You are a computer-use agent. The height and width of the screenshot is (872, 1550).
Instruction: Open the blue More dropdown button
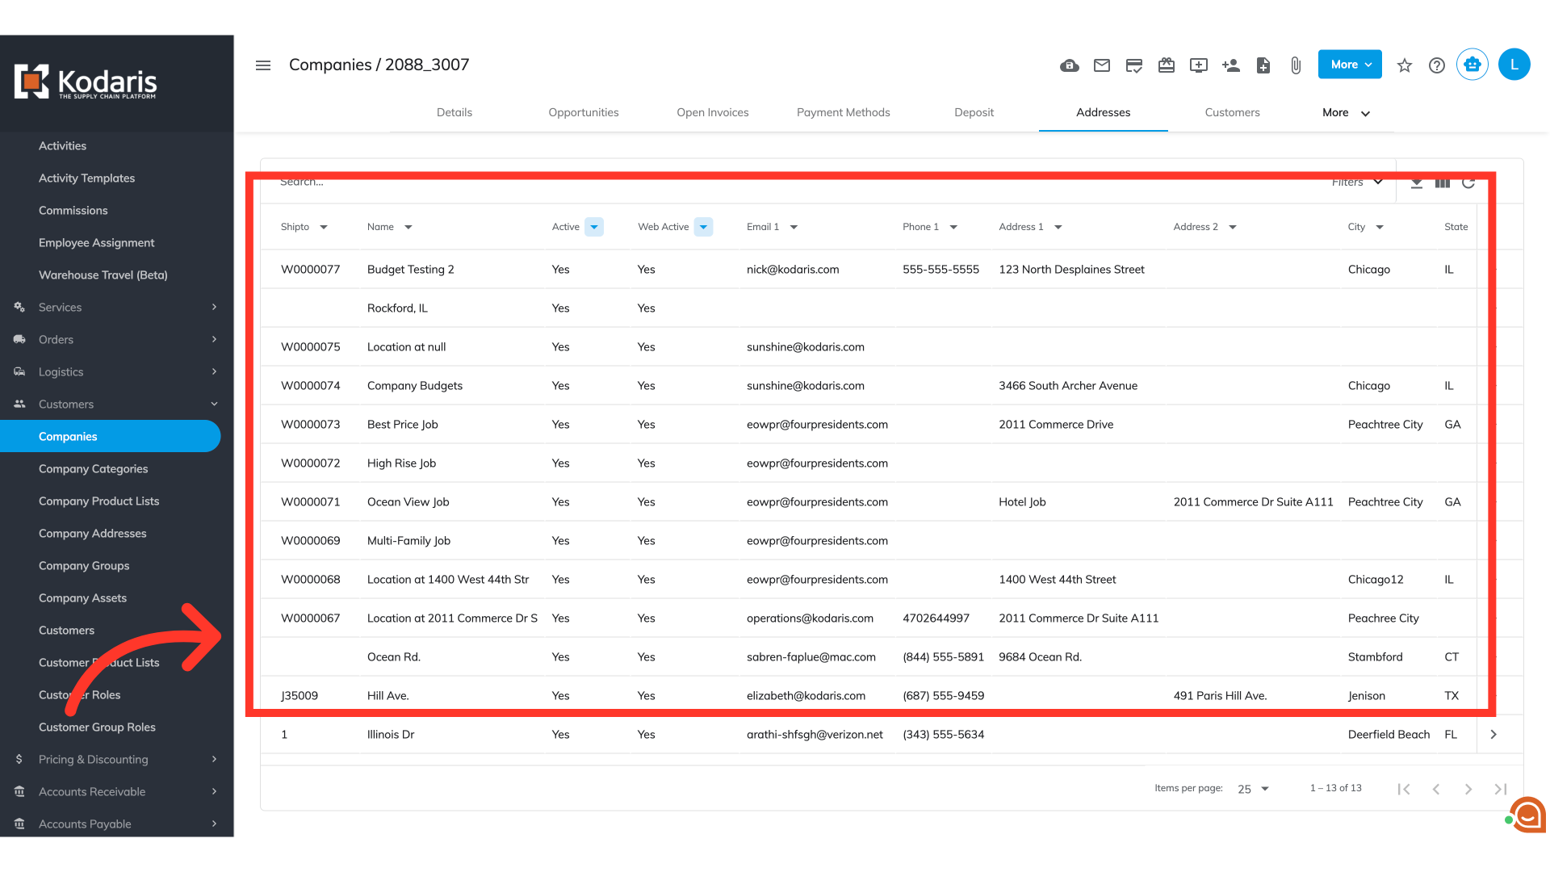click(1350, 65)
